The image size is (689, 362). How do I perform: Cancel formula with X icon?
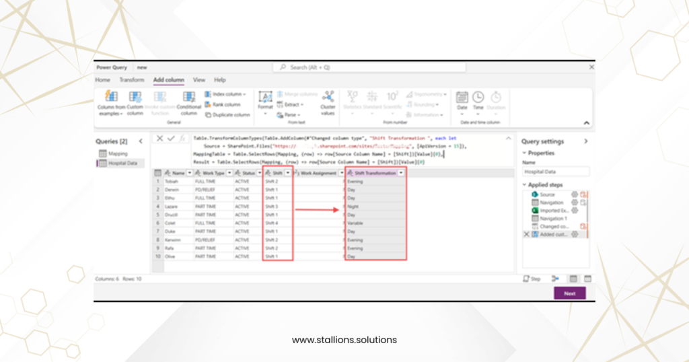(160, 139)
